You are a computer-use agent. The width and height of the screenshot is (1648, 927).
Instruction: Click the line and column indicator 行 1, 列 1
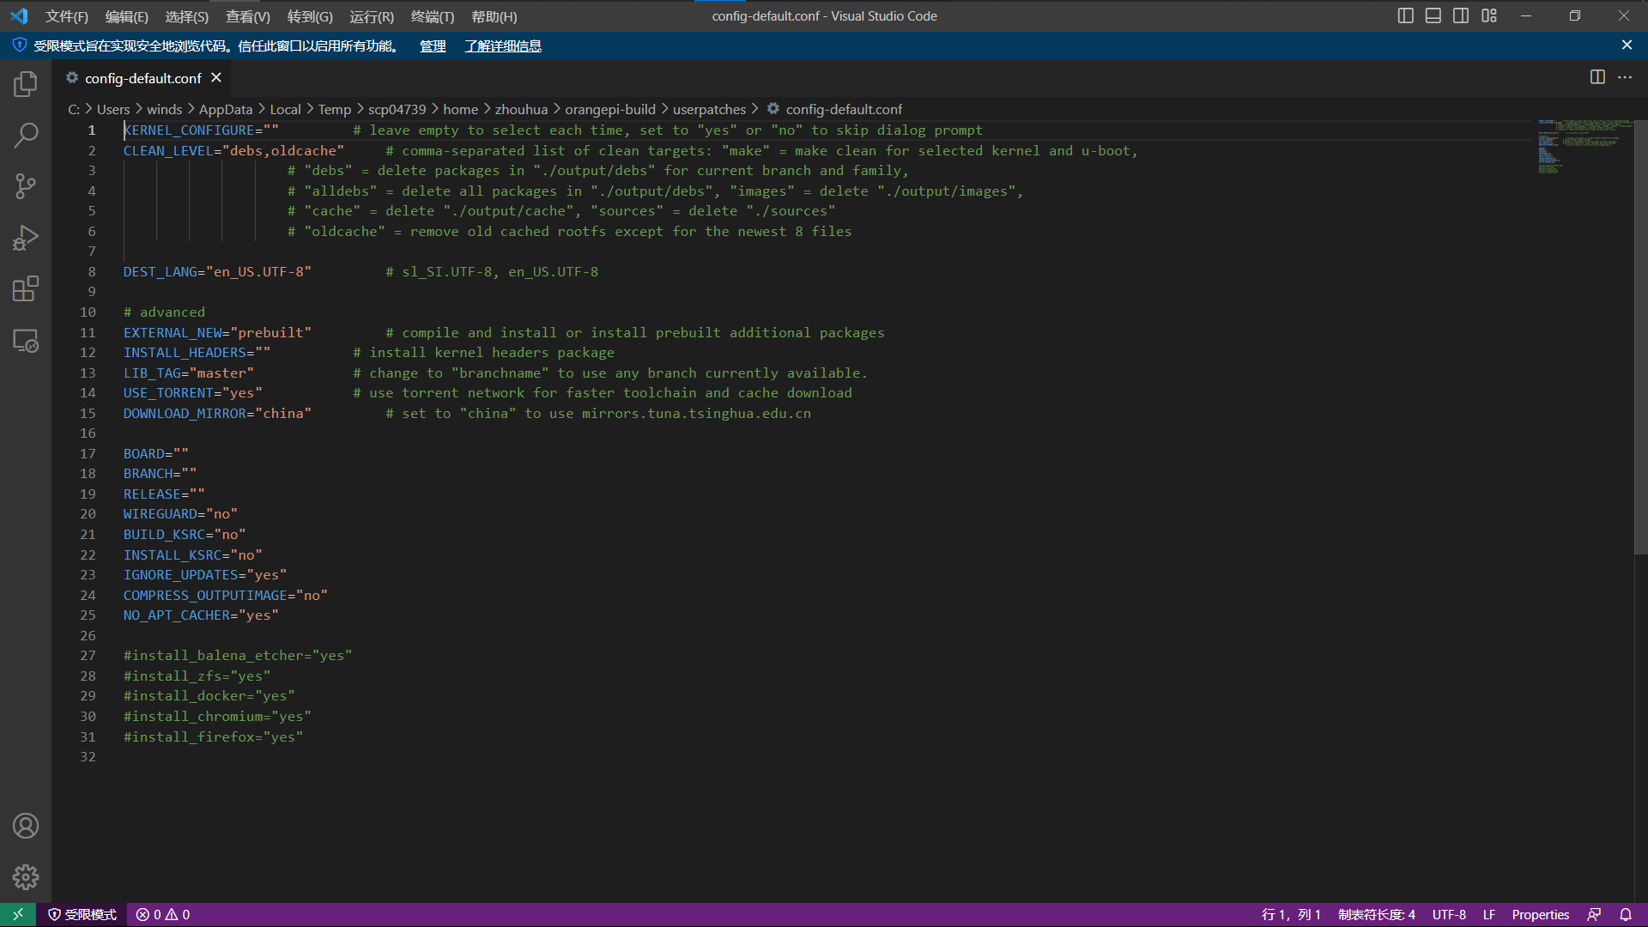coord(1291,915)
